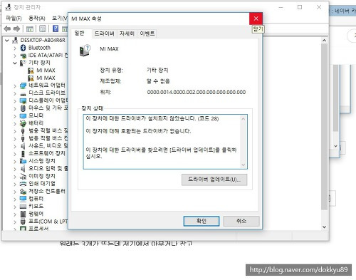Select the 디스플레이 어댑터 icon
The width and height of the screenshot is (356, 280).
click(23, 100)
